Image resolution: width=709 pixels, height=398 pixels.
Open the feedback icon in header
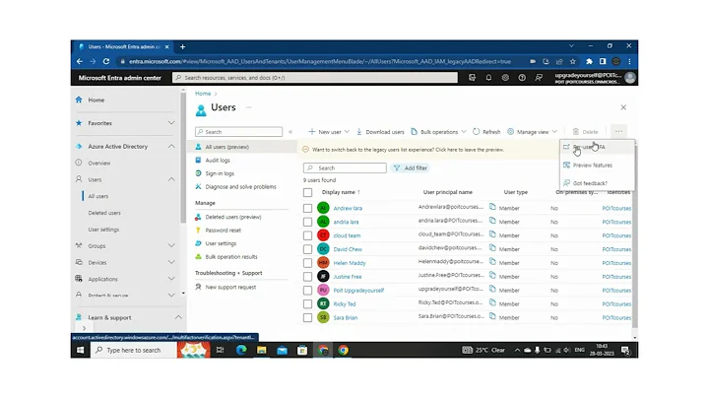click(539, 78)
